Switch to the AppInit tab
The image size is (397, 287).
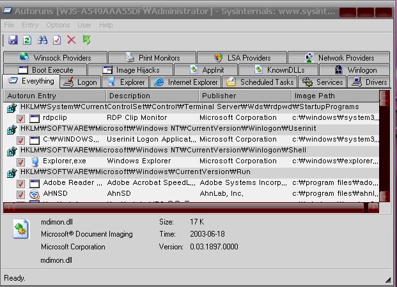click(x=206, y=70)
